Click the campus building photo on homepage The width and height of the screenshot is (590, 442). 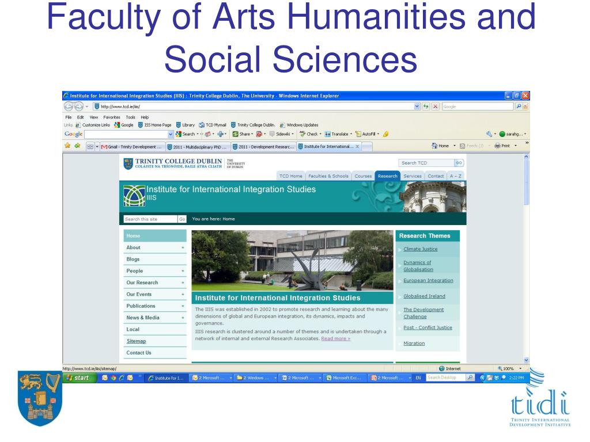(x=292, y=261)
